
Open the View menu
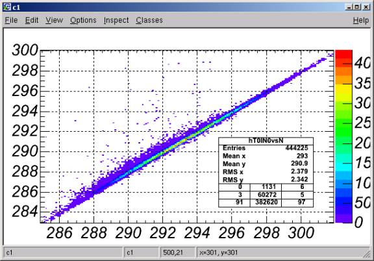pyautogui.click(x=54, y=20)
